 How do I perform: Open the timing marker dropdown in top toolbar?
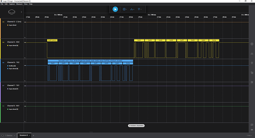[x=140, y=9]
